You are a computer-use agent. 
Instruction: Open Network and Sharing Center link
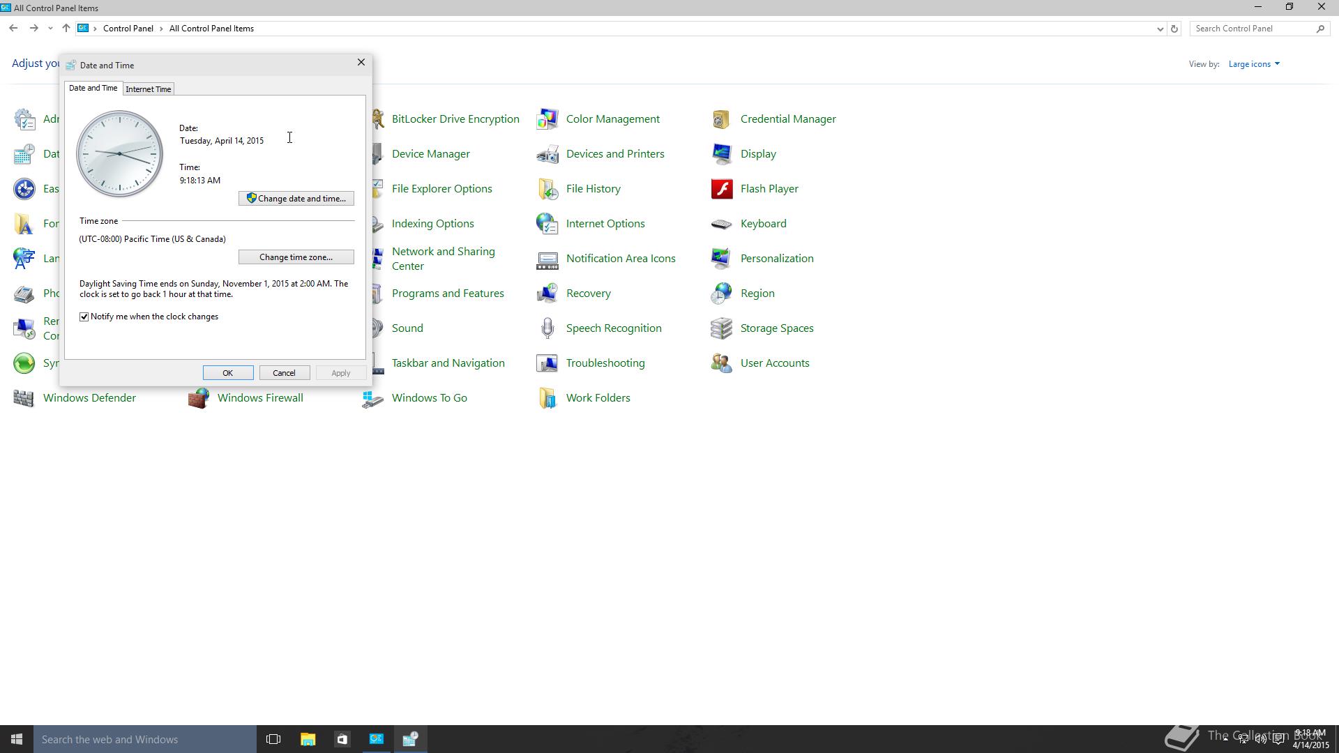click(x=444, y=259)
